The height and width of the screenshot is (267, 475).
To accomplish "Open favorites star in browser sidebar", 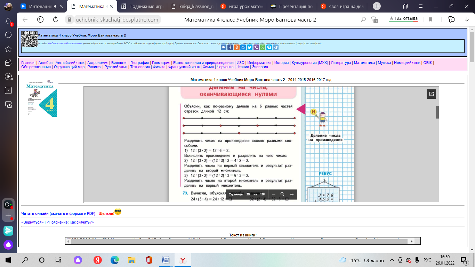I will 9,49.
